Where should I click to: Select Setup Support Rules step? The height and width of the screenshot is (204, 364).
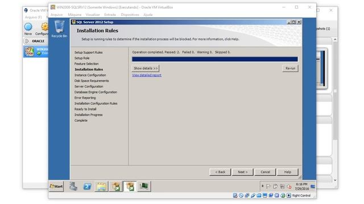pos(89,53)
